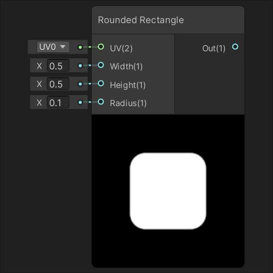Click the Out(1) output port circle

[235, 47]
